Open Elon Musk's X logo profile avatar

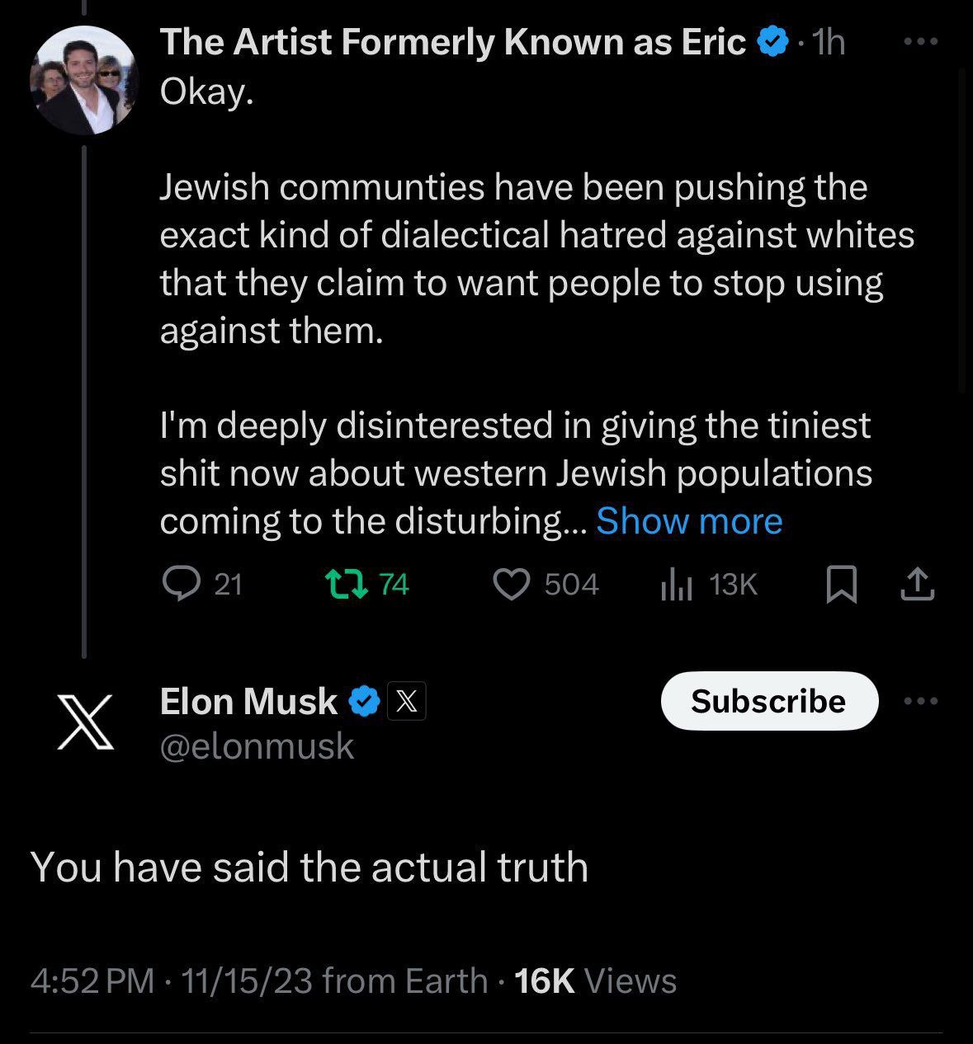[85, 722]
